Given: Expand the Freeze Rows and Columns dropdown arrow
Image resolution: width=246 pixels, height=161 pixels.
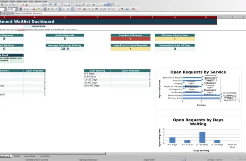Looking at the screenshot, I should 111,5.
